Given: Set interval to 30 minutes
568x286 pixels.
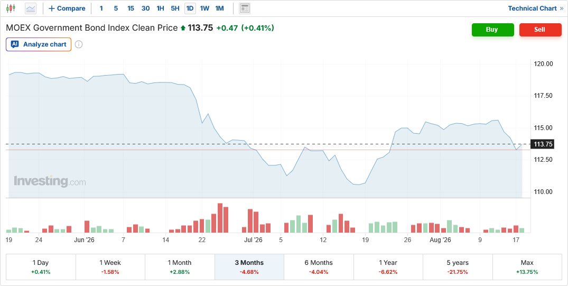Looking at the screenshot, I should pos(146,8).
